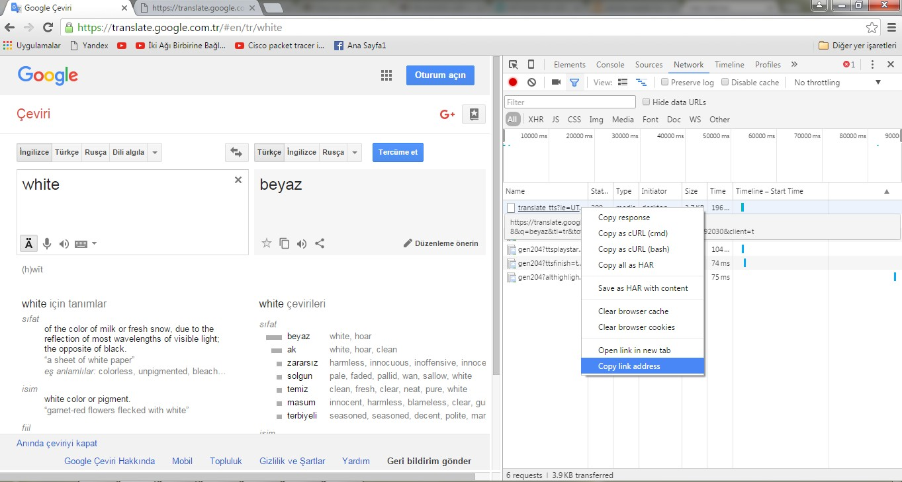Image resolution: width=902 pixels, height=482 pixels.
Task: Select Rusça as source language
Action: (96, 152)
